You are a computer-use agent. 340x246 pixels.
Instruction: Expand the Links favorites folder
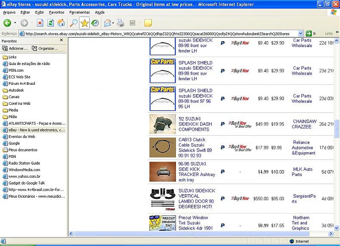(9, 57)
